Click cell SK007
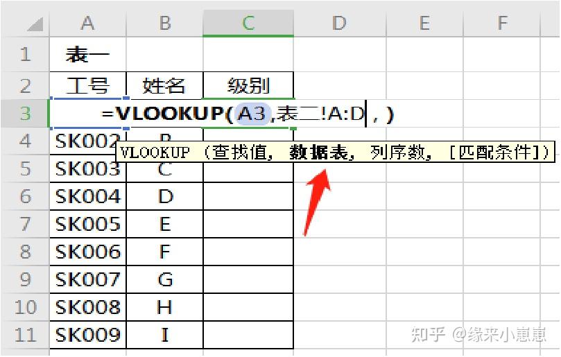Screen dimensions: 561x357 pyautogui.click(x=87, y=279)
